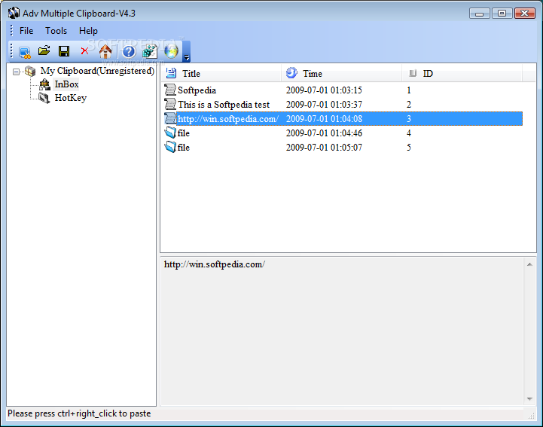Open the Tools menu

point(56,31)
